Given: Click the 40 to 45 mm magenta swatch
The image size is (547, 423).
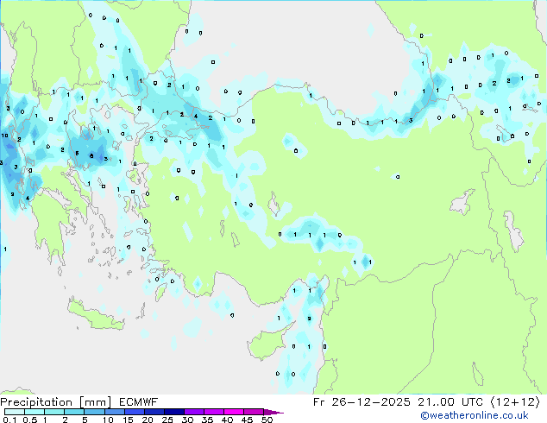Looking at the screenshot, I should pyautogui.click(x=234, y=412).
